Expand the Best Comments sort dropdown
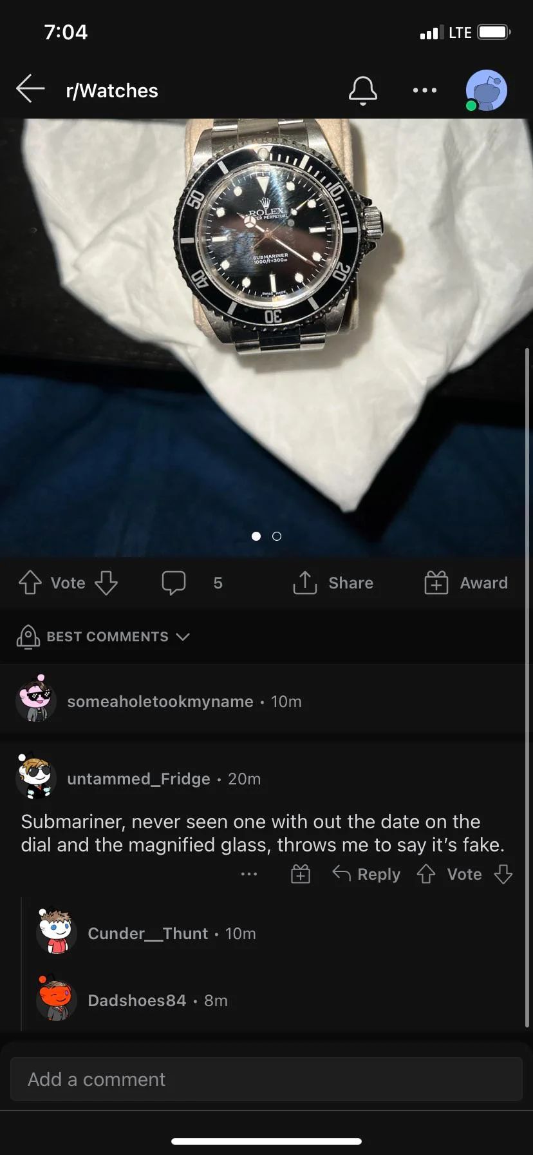Image resolution: width=533 pixels, height=1155 pixels. point(103,637)
